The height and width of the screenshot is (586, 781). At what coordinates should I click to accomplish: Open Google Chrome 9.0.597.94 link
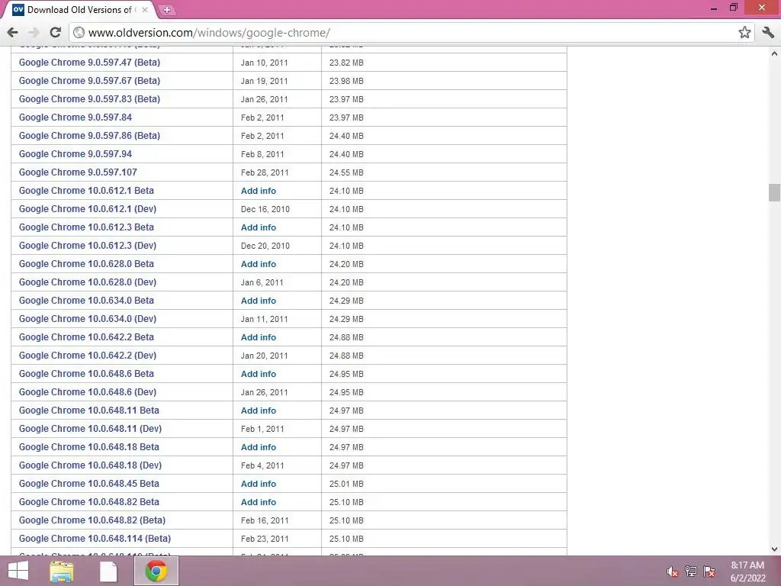tap(76, 154)
